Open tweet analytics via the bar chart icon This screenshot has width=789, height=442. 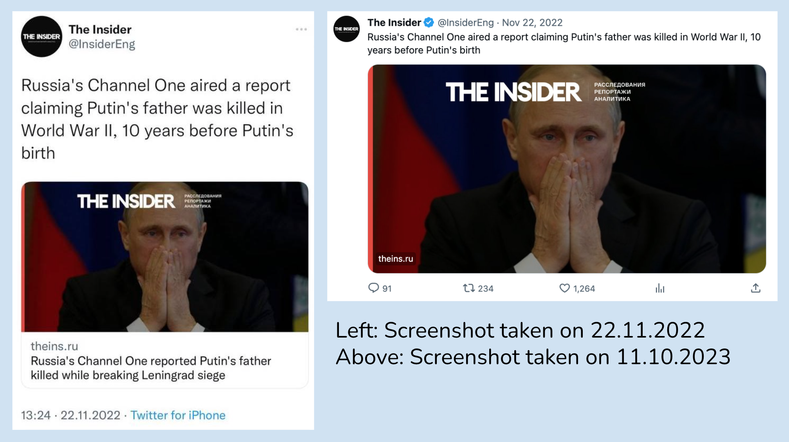click(660, 289)
